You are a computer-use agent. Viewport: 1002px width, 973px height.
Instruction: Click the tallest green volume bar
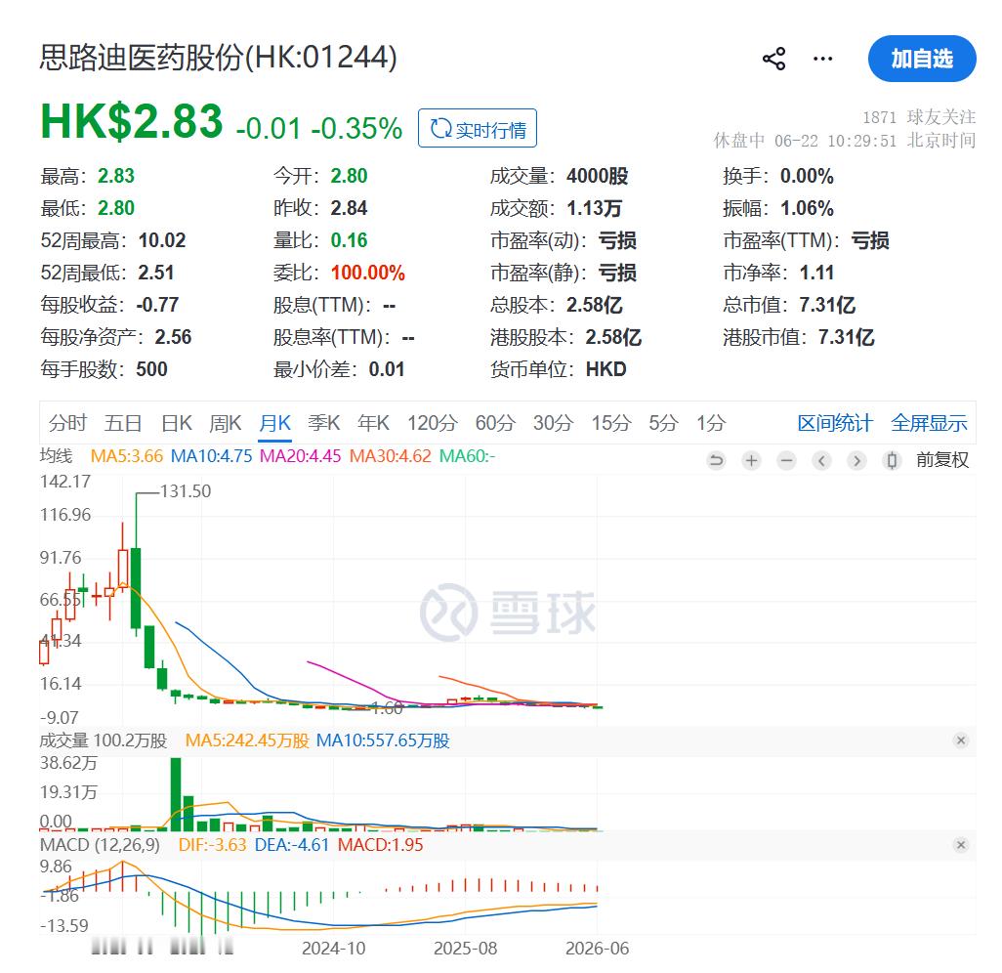click(175, 794)
